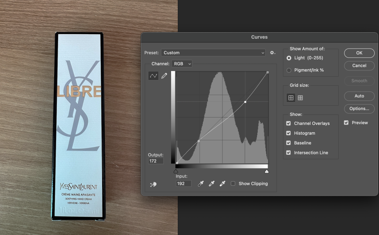379x235 pixels.
Task: Select the lower curve control point
Action: point(199,141)
